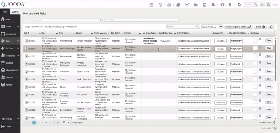Open the Topic column filter menu

(74, 34)
